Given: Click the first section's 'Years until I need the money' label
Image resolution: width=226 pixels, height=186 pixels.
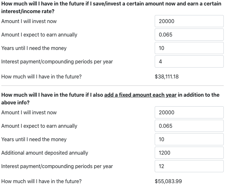Looking at the screenshot, I should [x=34, y=48].
